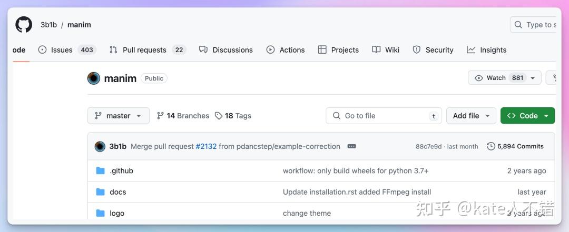Expand commit message ellipsis icon
Image resolution: width=569 pixels, height=232 pixels.
[x=352, y=146]
